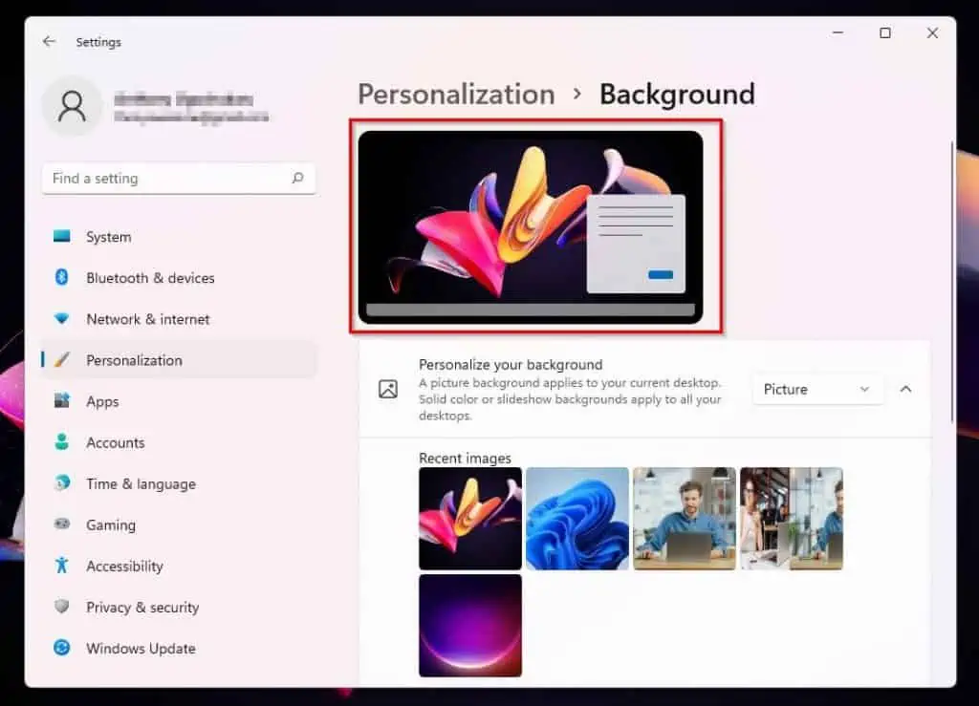Select Time & language from the sidebar
This screenshot has width=979, height=706.
(x=141, y=483)
